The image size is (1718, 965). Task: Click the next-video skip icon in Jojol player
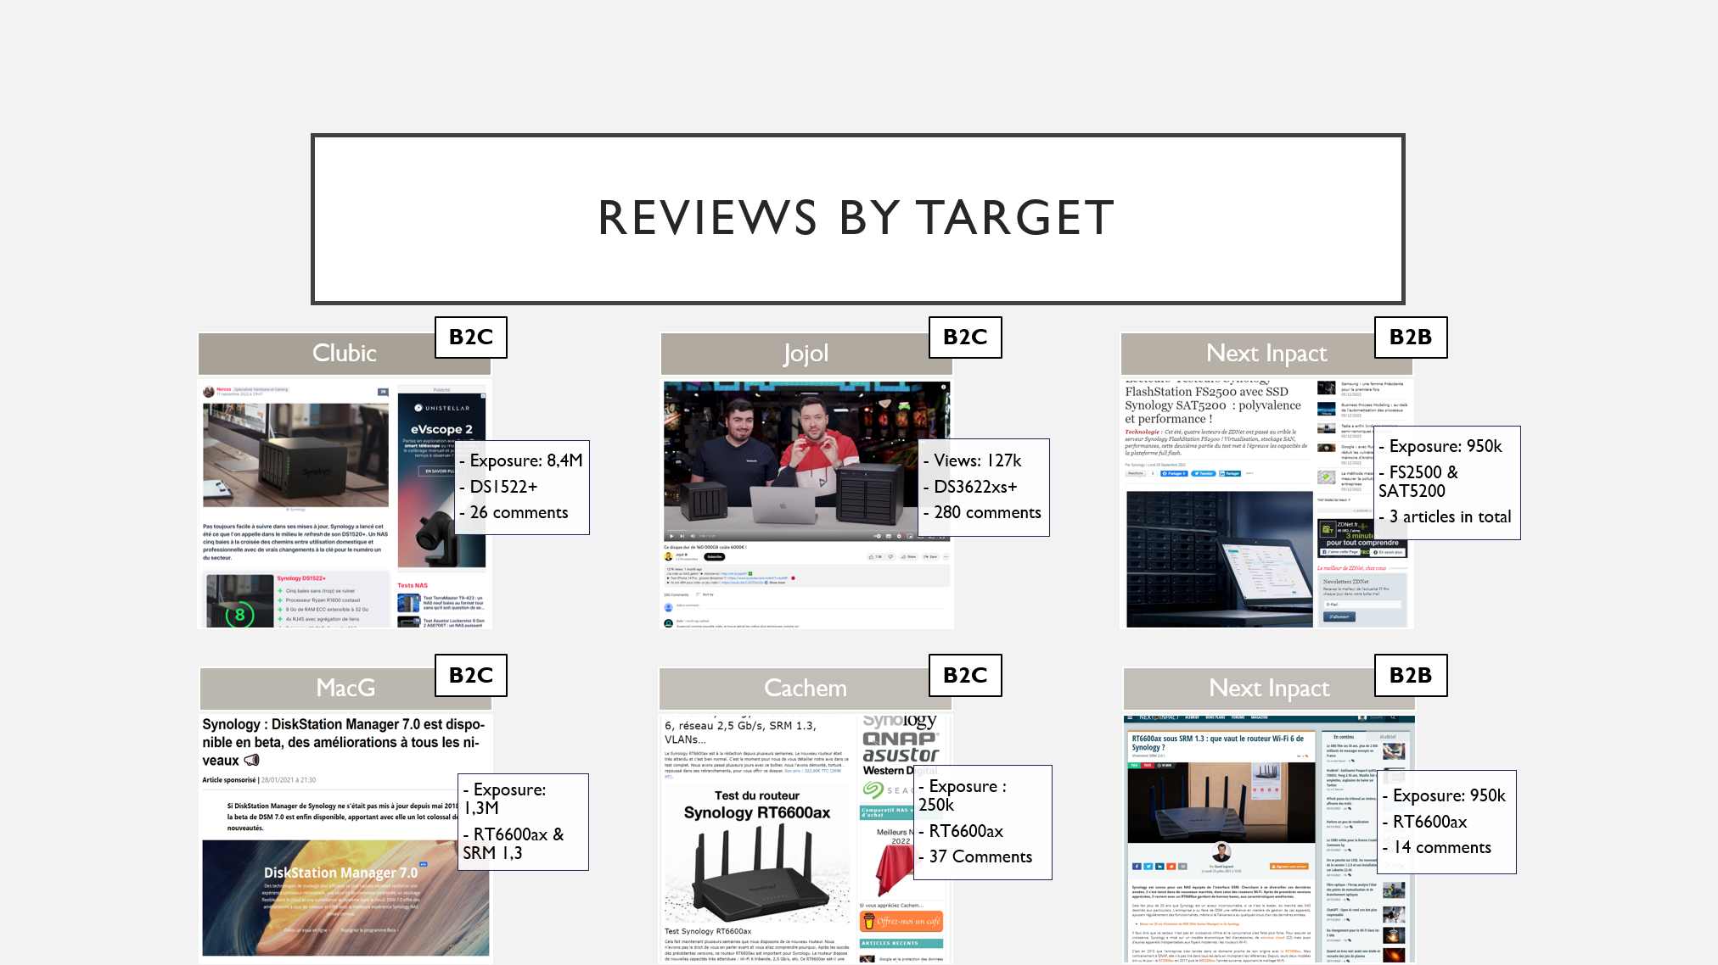coord(682,536)
